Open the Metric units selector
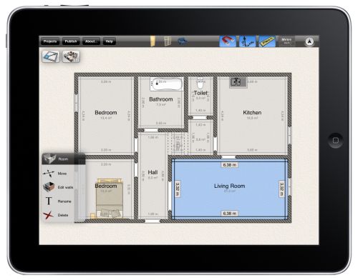The height and width of the screenshot is (280, 358). (286, 41)
